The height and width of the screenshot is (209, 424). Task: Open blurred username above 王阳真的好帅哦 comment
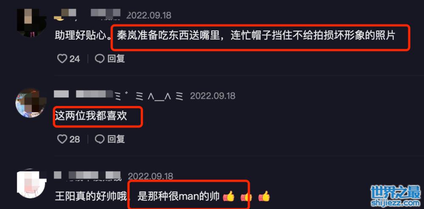tap(88, 176)
